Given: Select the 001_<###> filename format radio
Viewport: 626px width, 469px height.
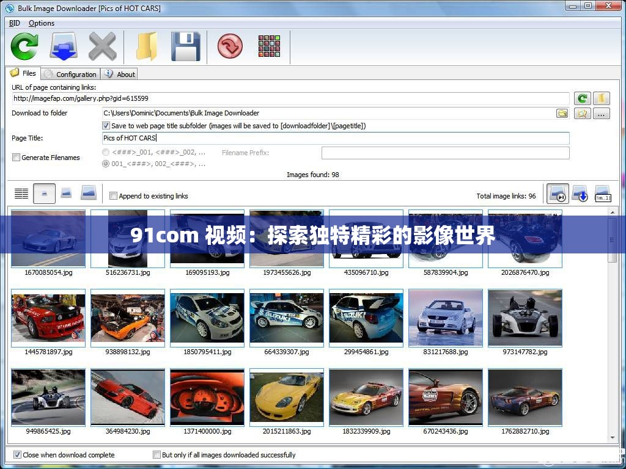Looking at the screenshot, I should (105, 164).
